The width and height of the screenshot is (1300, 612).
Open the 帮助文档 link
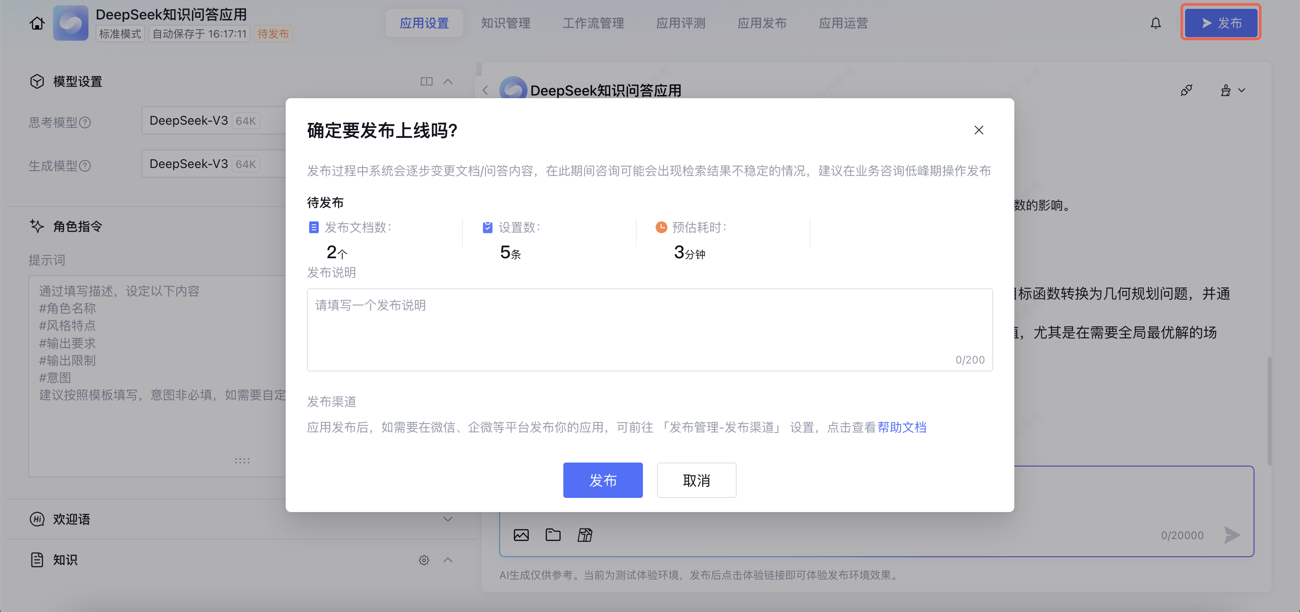pos(901,427)
